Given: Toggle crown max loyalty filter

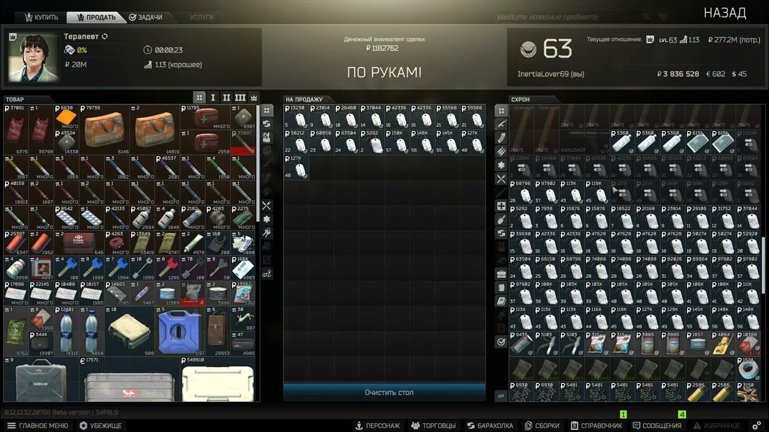Looking at the screenshot, I should [x=254, y=97].
